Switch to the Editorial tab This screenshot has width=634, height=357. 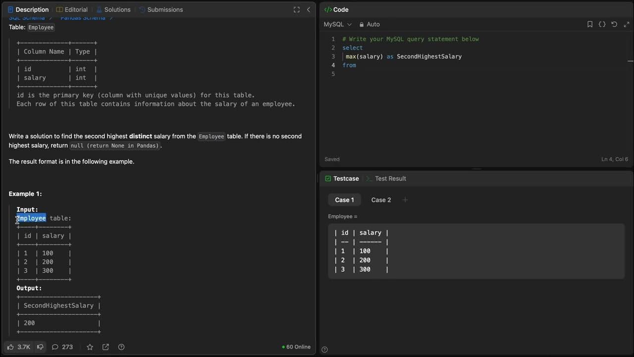(72, 9)
